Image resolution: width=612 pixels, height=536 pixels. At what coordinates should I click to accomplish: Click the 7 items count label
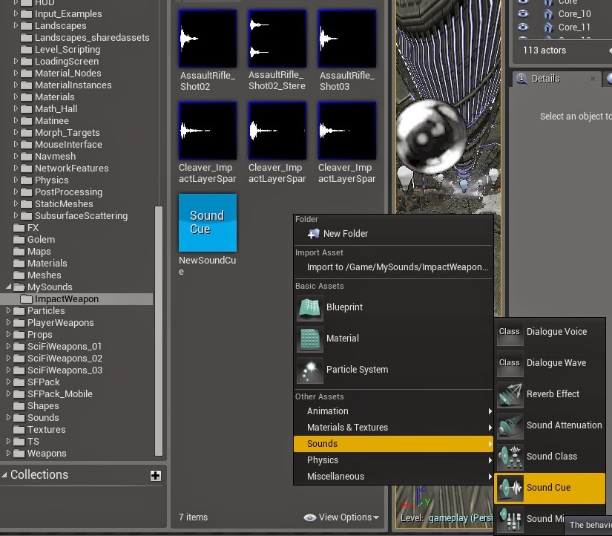click(193, 517)
